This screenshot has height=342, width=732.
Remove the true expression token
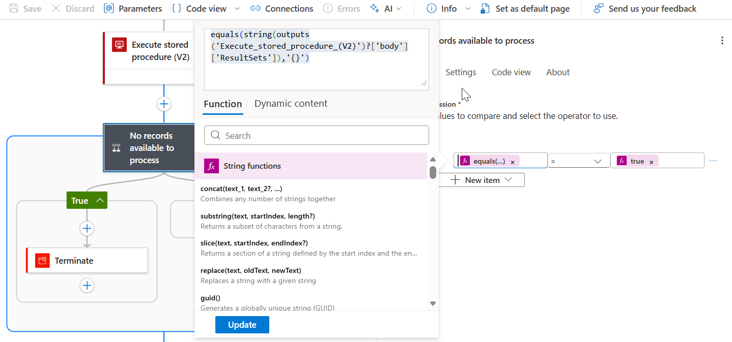[651, 162]
